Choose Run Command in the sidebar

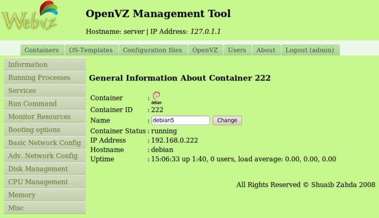coord(45,104)
